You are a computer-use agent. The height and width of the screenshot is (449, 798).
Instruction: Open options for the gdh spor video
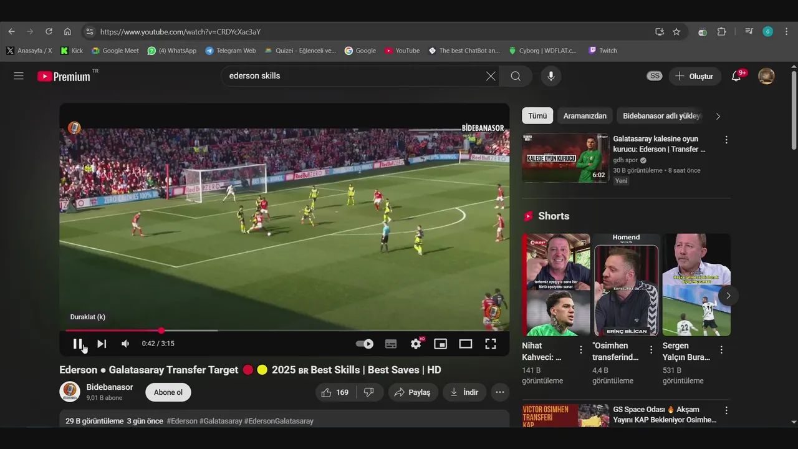(726, 140)
